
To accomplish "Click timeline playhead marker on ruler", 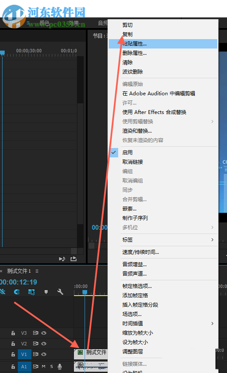I will [85, 292].
